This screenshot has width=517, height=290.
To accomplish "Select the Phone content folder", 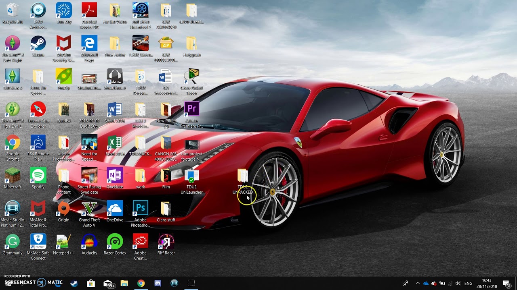I will [63, 181].
